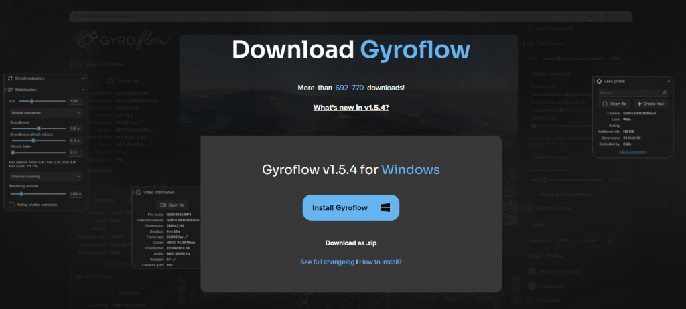Click file name GX013983.MP4 in floating panel
686x309 pixels.
pyautogui.click(x=178, y=215)
